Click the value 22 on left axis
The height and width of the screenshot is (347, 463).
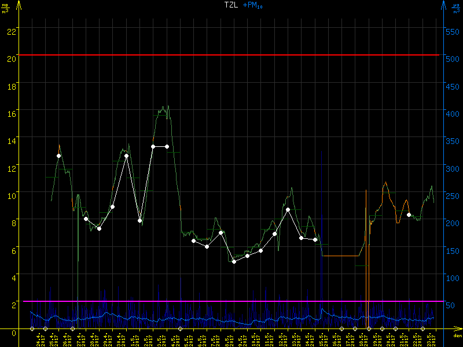point(12,31)
